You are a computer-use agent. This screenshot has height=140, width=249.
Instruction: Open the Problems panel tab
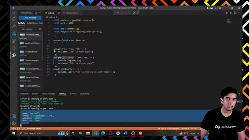coord(25,94)
